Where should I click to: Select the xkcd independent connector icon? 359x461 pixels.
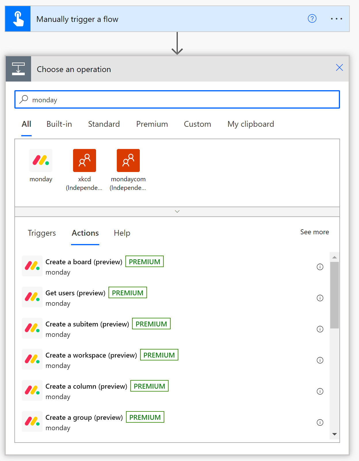click(85, 160)
